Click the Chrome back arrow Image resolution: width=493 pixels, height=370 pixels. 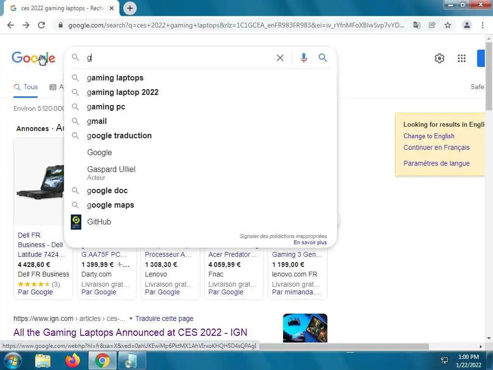pyautogui.click(x=11, y=25)
